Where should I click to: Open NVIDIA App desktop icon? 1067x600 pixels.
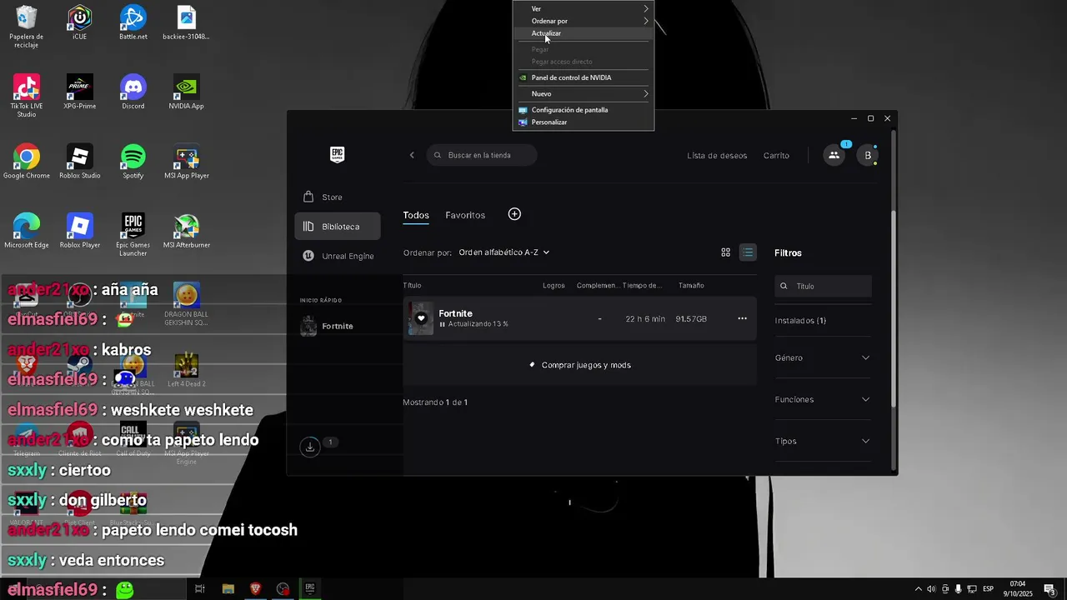186,92
